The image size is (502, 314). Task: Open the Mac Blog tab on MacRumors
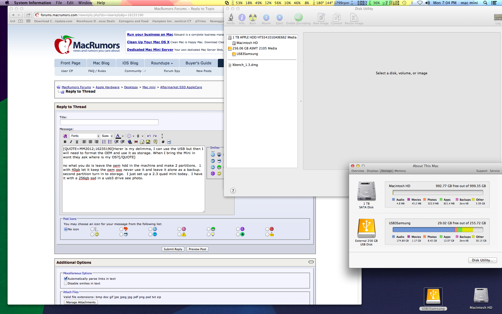101,63
